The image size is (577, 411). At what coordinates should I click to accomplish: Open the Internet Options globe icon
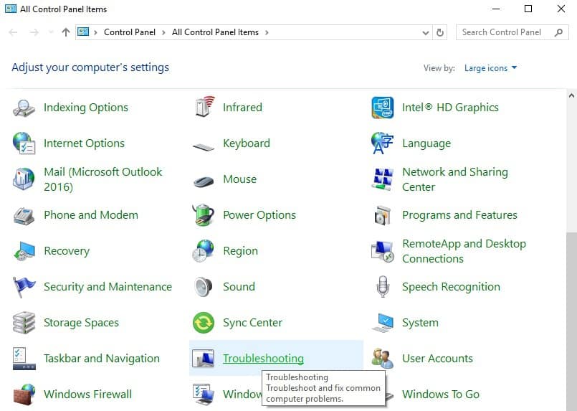(24, 143)
